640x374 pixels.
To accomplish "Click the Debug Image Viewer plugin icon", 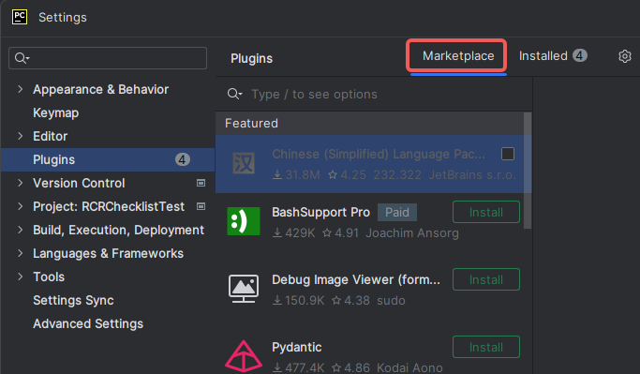I will pyautogui.click(x=244, y=289).
